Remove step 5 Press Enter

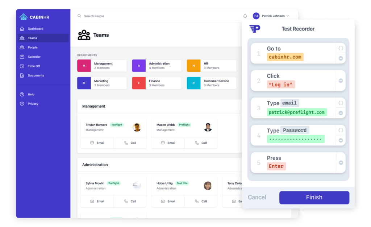coord(341,162)
